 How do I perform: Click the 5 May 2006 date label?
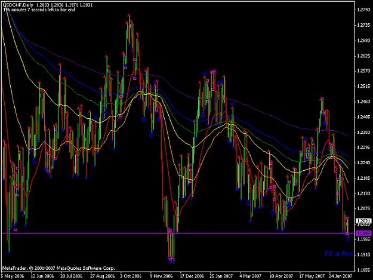(x=13, y=276)
